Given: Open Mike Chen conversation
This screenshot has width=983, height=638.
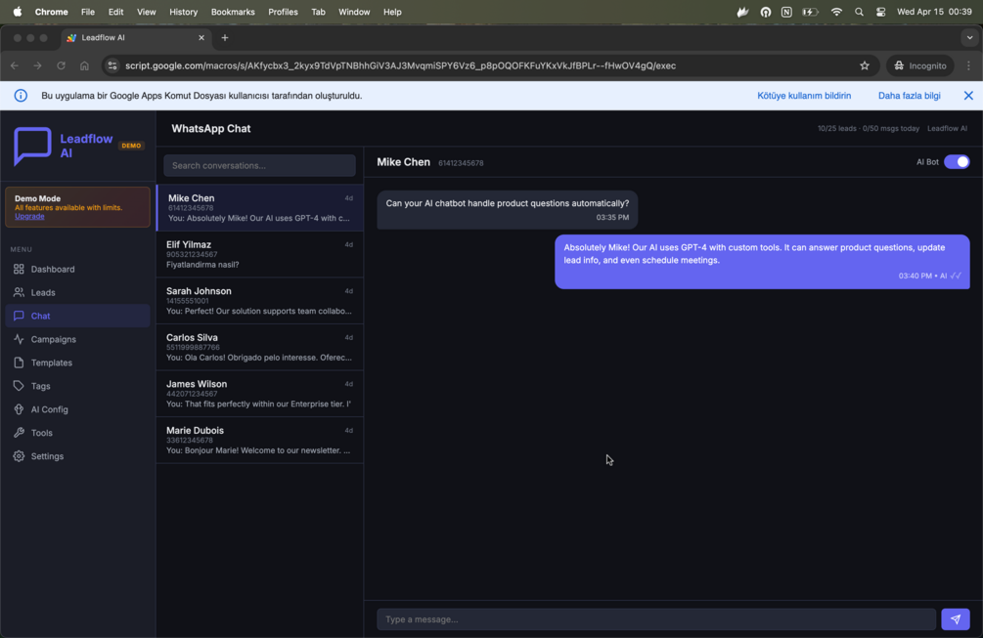Looking at the screenshot, I should (x=260, y=208).
